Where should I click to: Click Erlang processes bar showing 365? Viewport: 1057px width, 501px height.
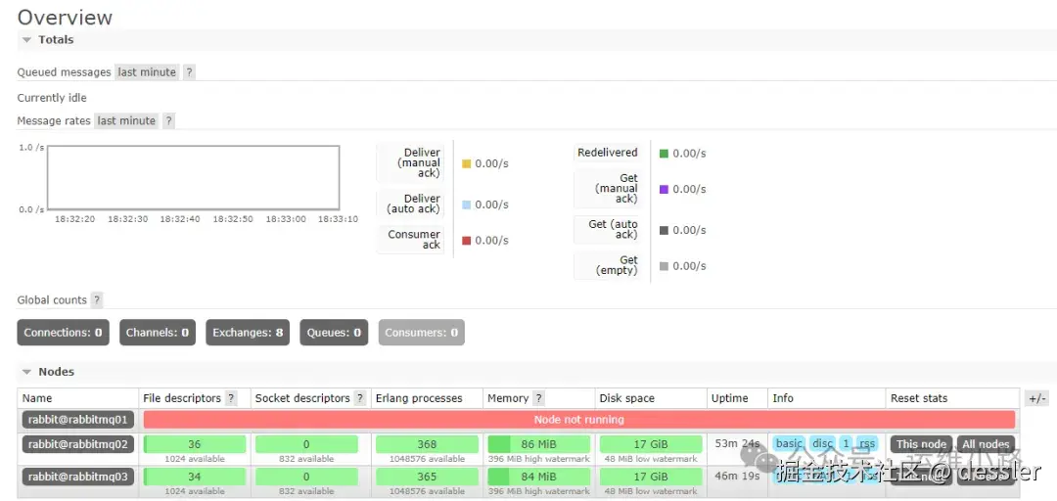[x=427, y=477]
